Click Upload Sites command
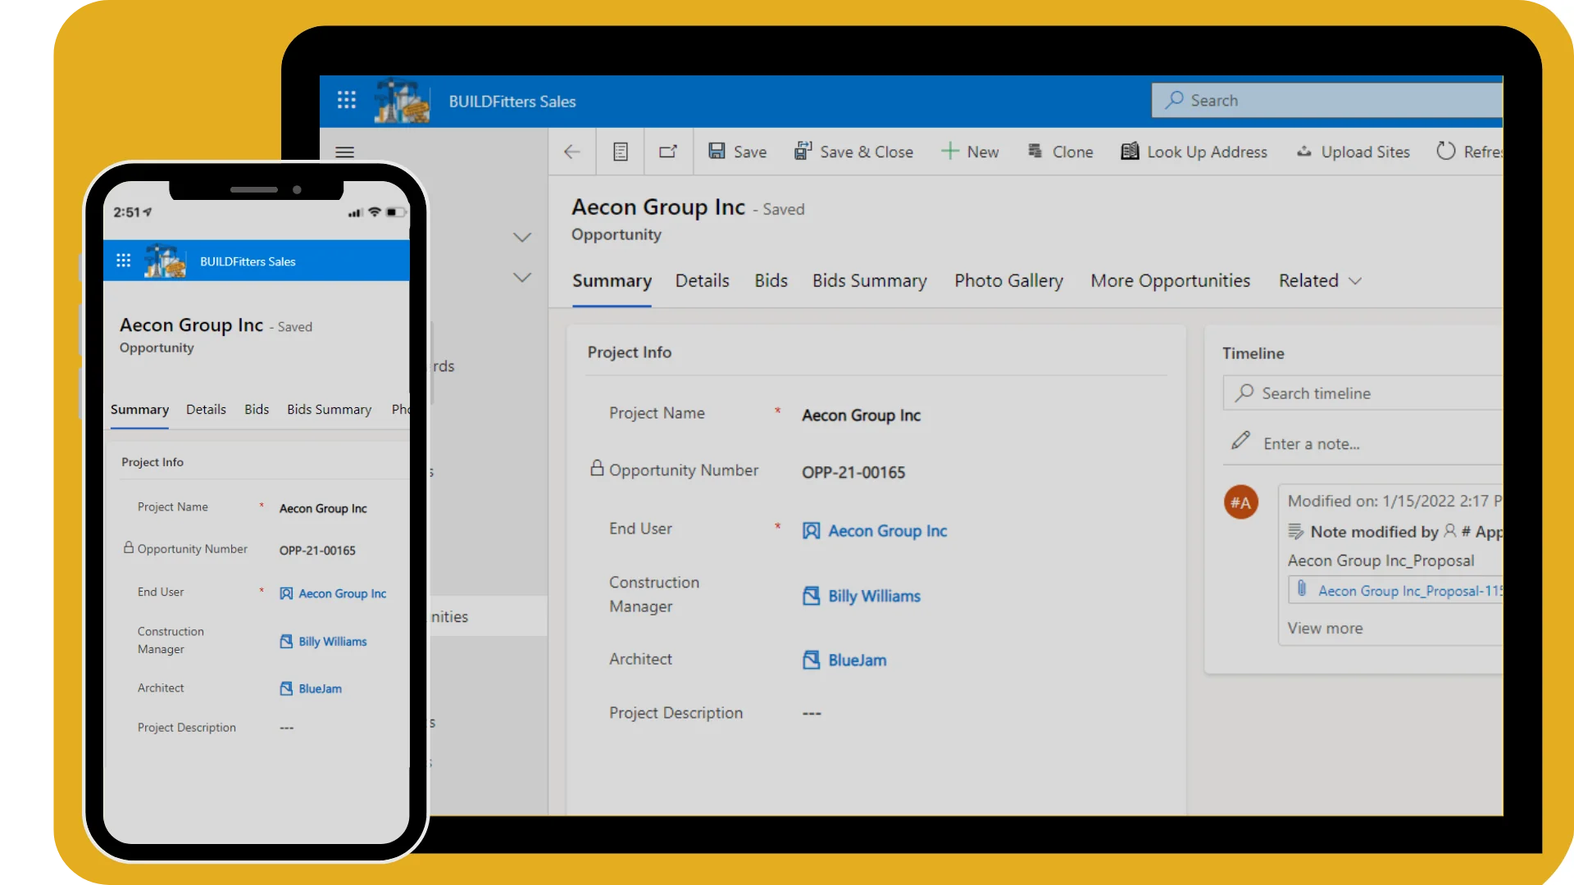The width and height of the screenshot is (1574, 885). (1353, 152)
